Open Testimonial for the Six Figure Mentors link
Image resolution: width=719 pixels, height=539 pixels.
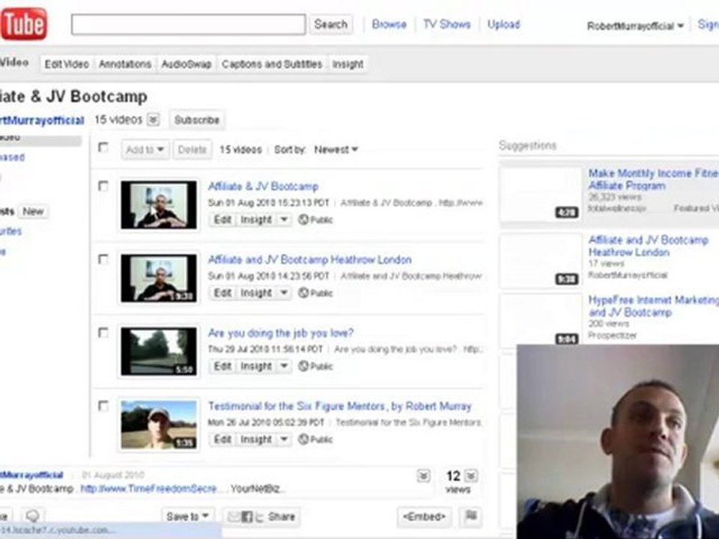[340, 406]
